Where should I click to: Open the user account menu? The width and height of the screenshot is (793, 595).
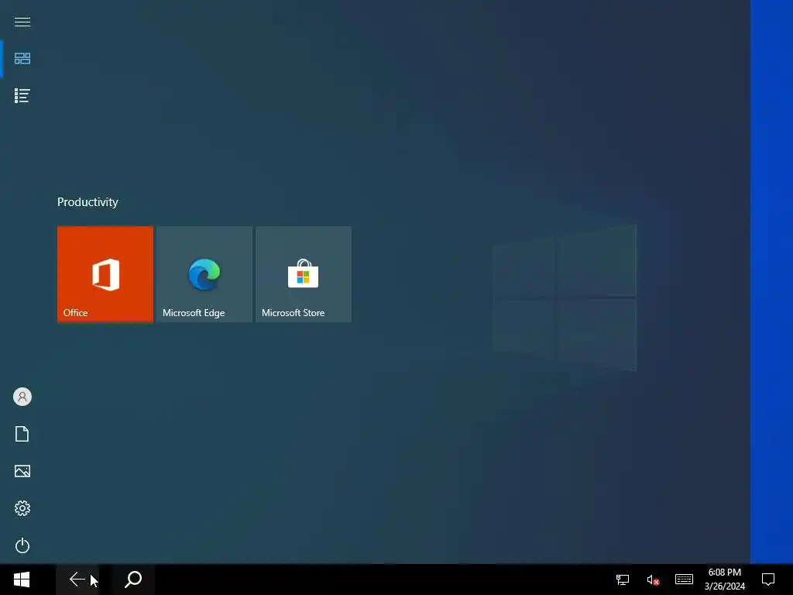(x=22, y=397)
